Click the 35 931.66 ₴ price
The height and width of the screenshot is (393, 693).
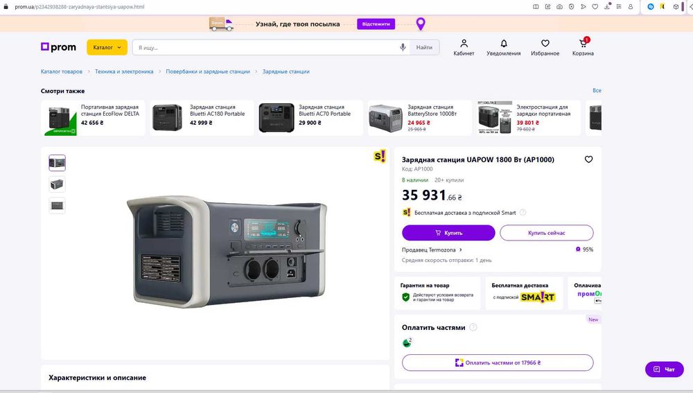coord(432,195)
